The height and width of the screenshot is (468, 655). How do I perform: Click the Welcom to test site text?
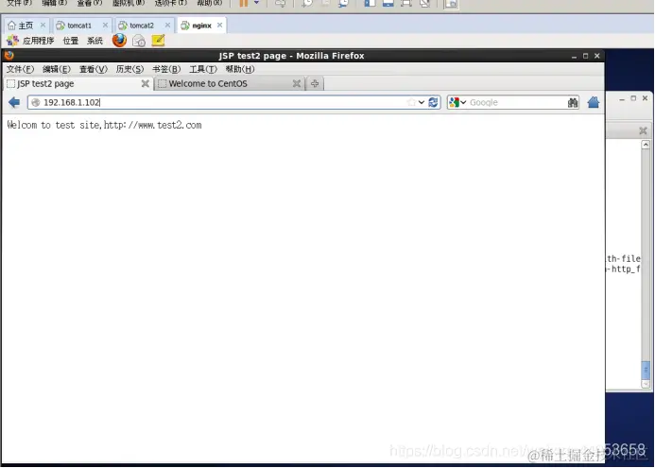coord(104,125)
